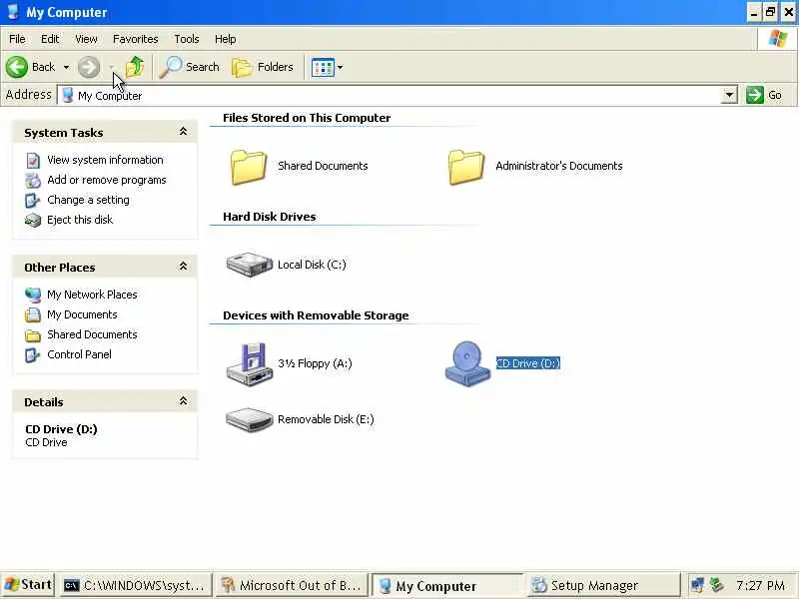Viewport: 799px width, 599px height.
Task: Switch to Setup Manager taskbar window
Action: tap(602, 585)
